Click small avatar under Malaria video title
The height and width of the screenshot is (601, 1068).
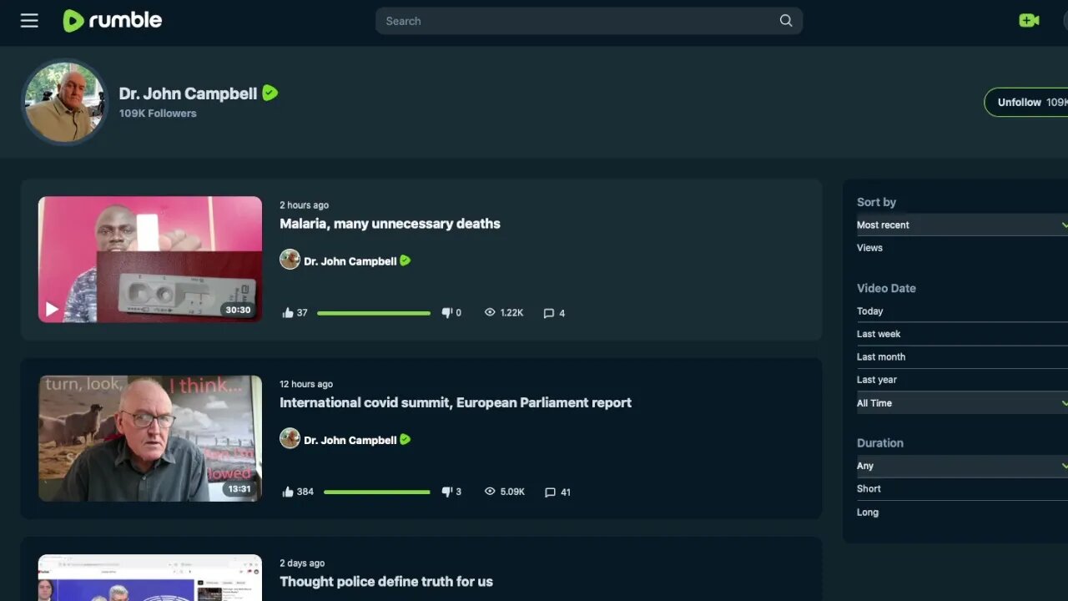(290, 260)
